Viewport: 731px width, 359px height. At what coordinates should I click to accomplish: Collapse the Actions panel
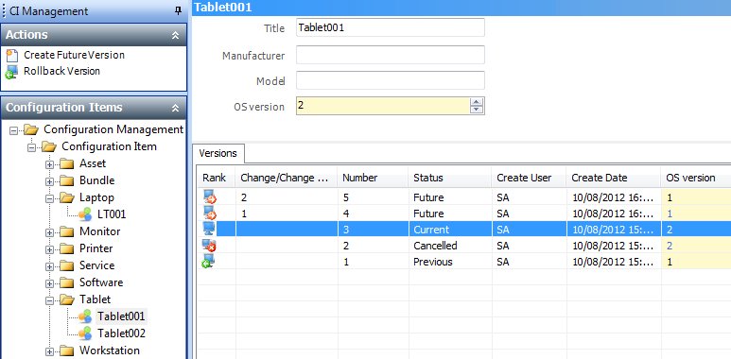[x=175, y=35]
